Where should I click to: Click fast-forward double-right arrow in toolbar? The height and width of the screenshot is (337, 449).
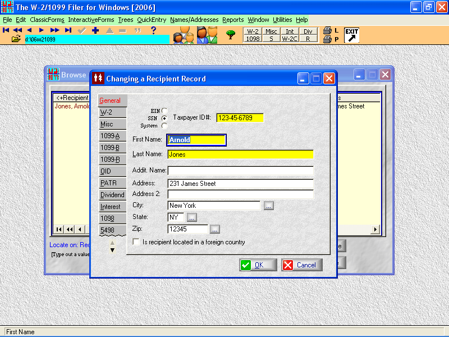pos(54,30)
